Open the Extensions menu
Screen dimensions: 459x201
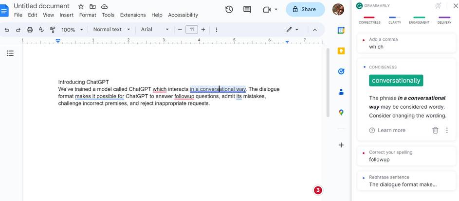[x=132, y=15]
